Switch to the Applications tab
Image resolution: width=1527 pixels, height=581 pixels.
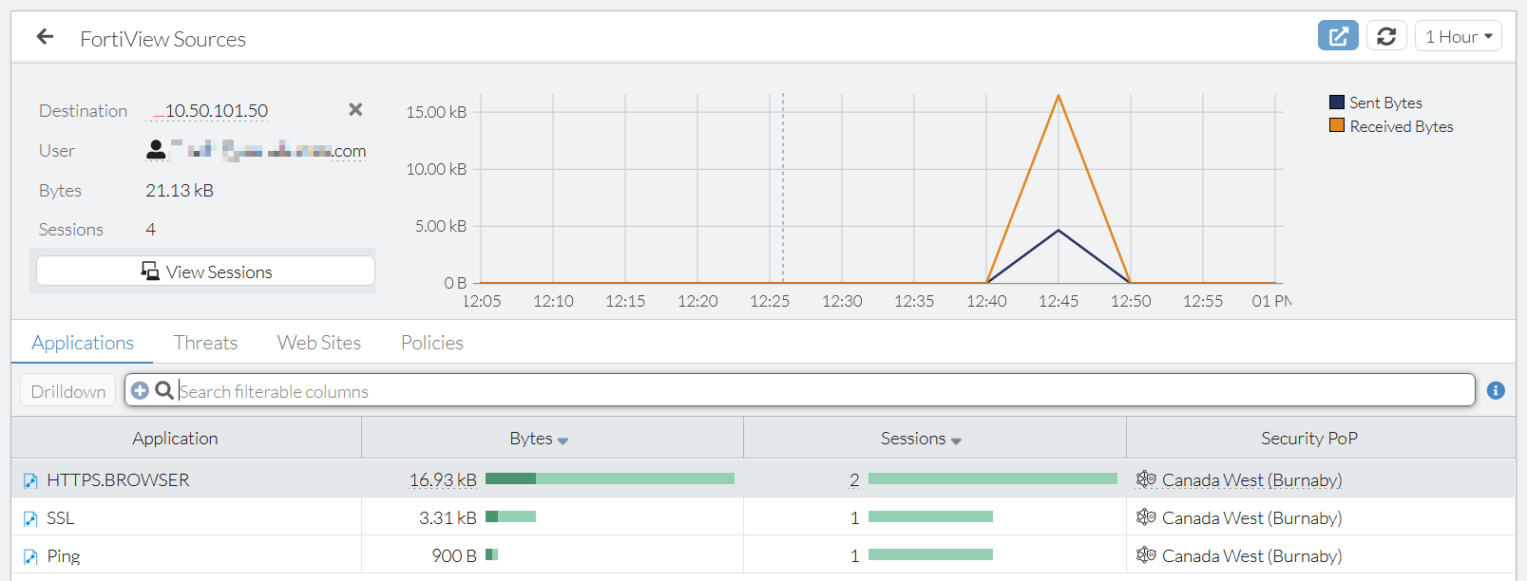point(83,343)
